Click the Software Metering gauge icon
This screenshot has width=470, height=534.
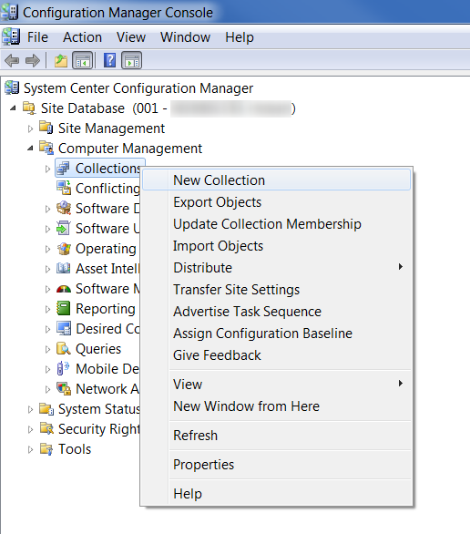64,289
